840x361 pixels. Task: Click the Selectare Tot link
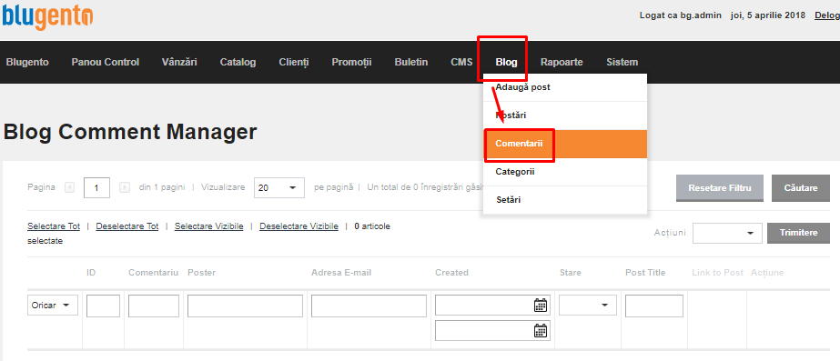[x=54, y=226]
